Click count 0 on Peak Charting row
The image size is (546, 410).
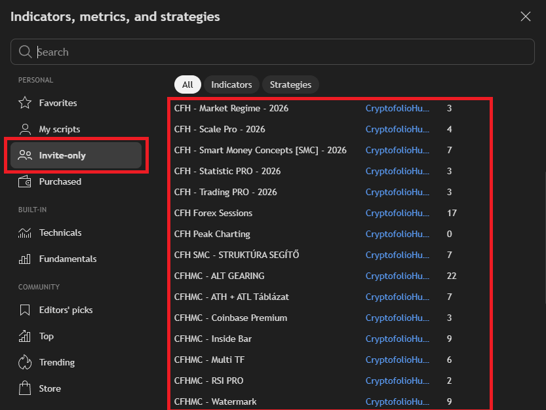(x=449, y=234)
